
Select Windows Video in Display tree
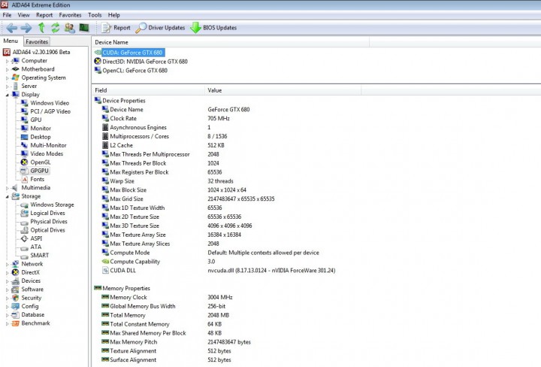50,103
